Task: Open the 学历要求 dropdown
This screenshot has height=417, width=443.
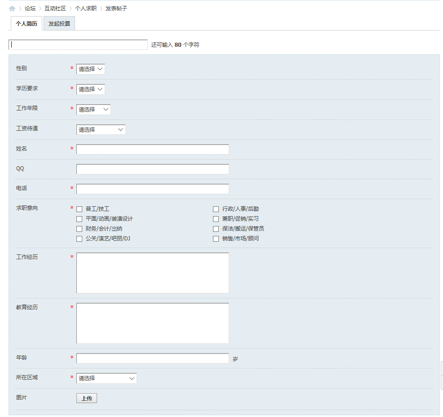Action: point(90,89)
